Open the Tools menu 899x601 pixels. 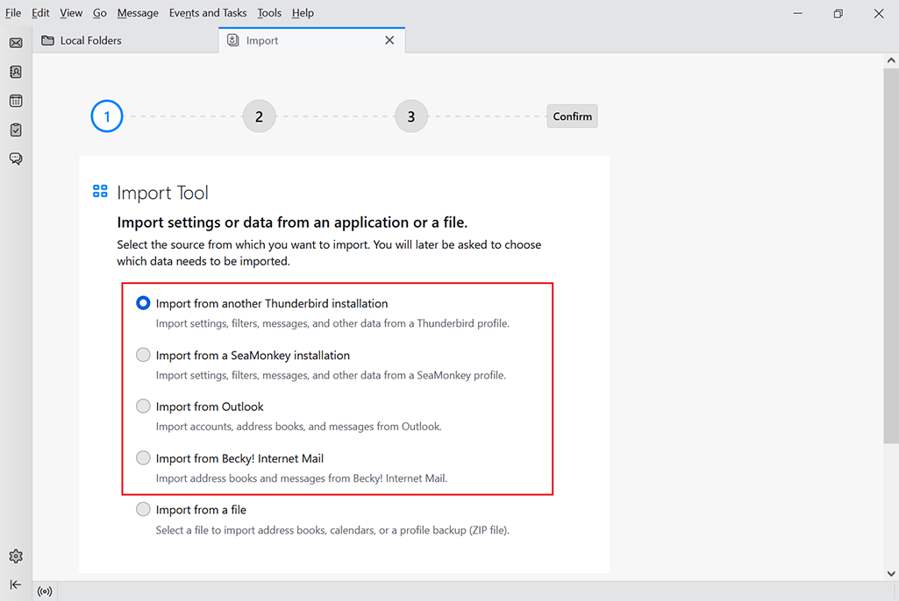(x=269, y=12)
